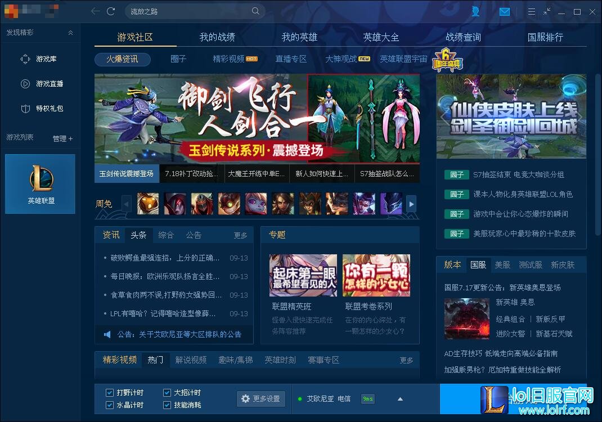Screen dimensions: 602x422
Task: Switch to 我的战绩 tab
Action: pos(217,37)
